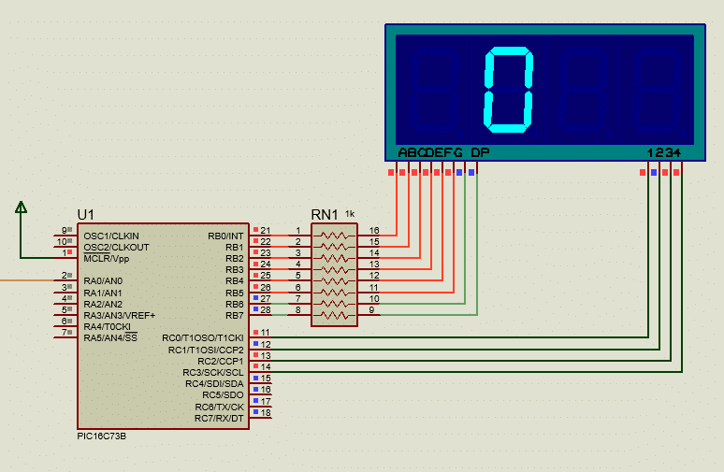Click the 1234 digit-select label on the display

pyautogui.click(x=663, y=152)
